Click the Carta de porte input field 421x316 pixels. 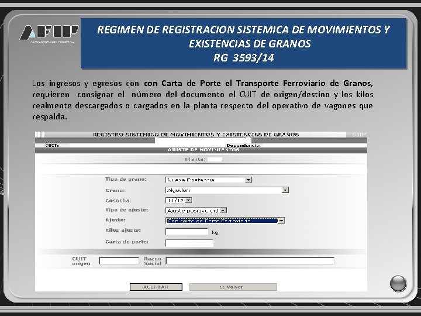(189, 243)
